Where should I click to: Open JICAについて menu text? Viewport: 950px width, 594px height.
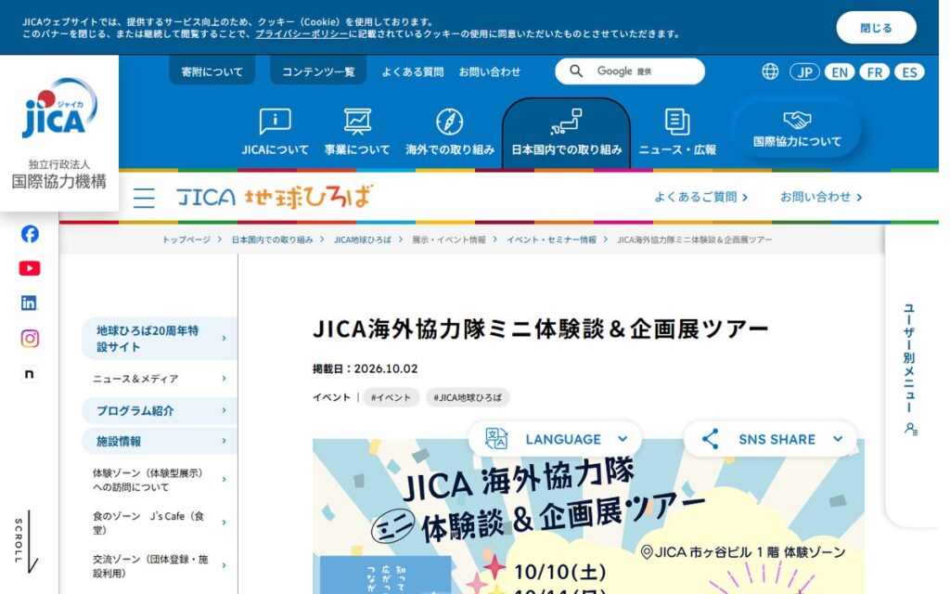pos(275,149)
